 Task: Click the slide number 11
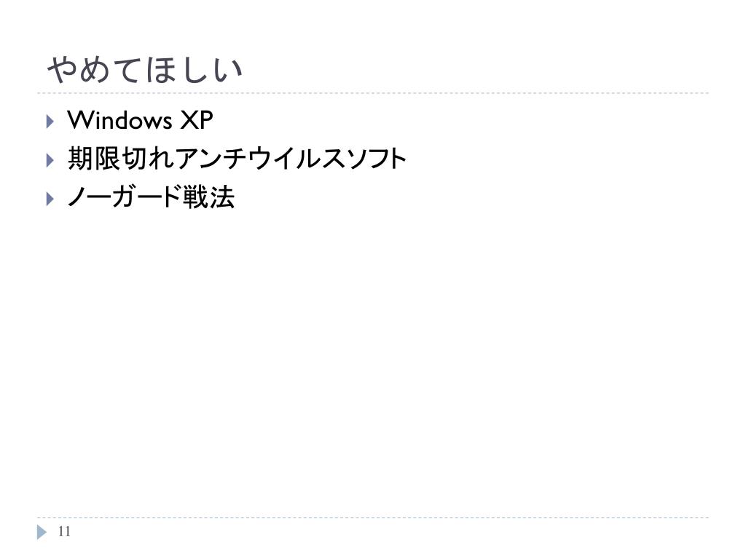64,531
